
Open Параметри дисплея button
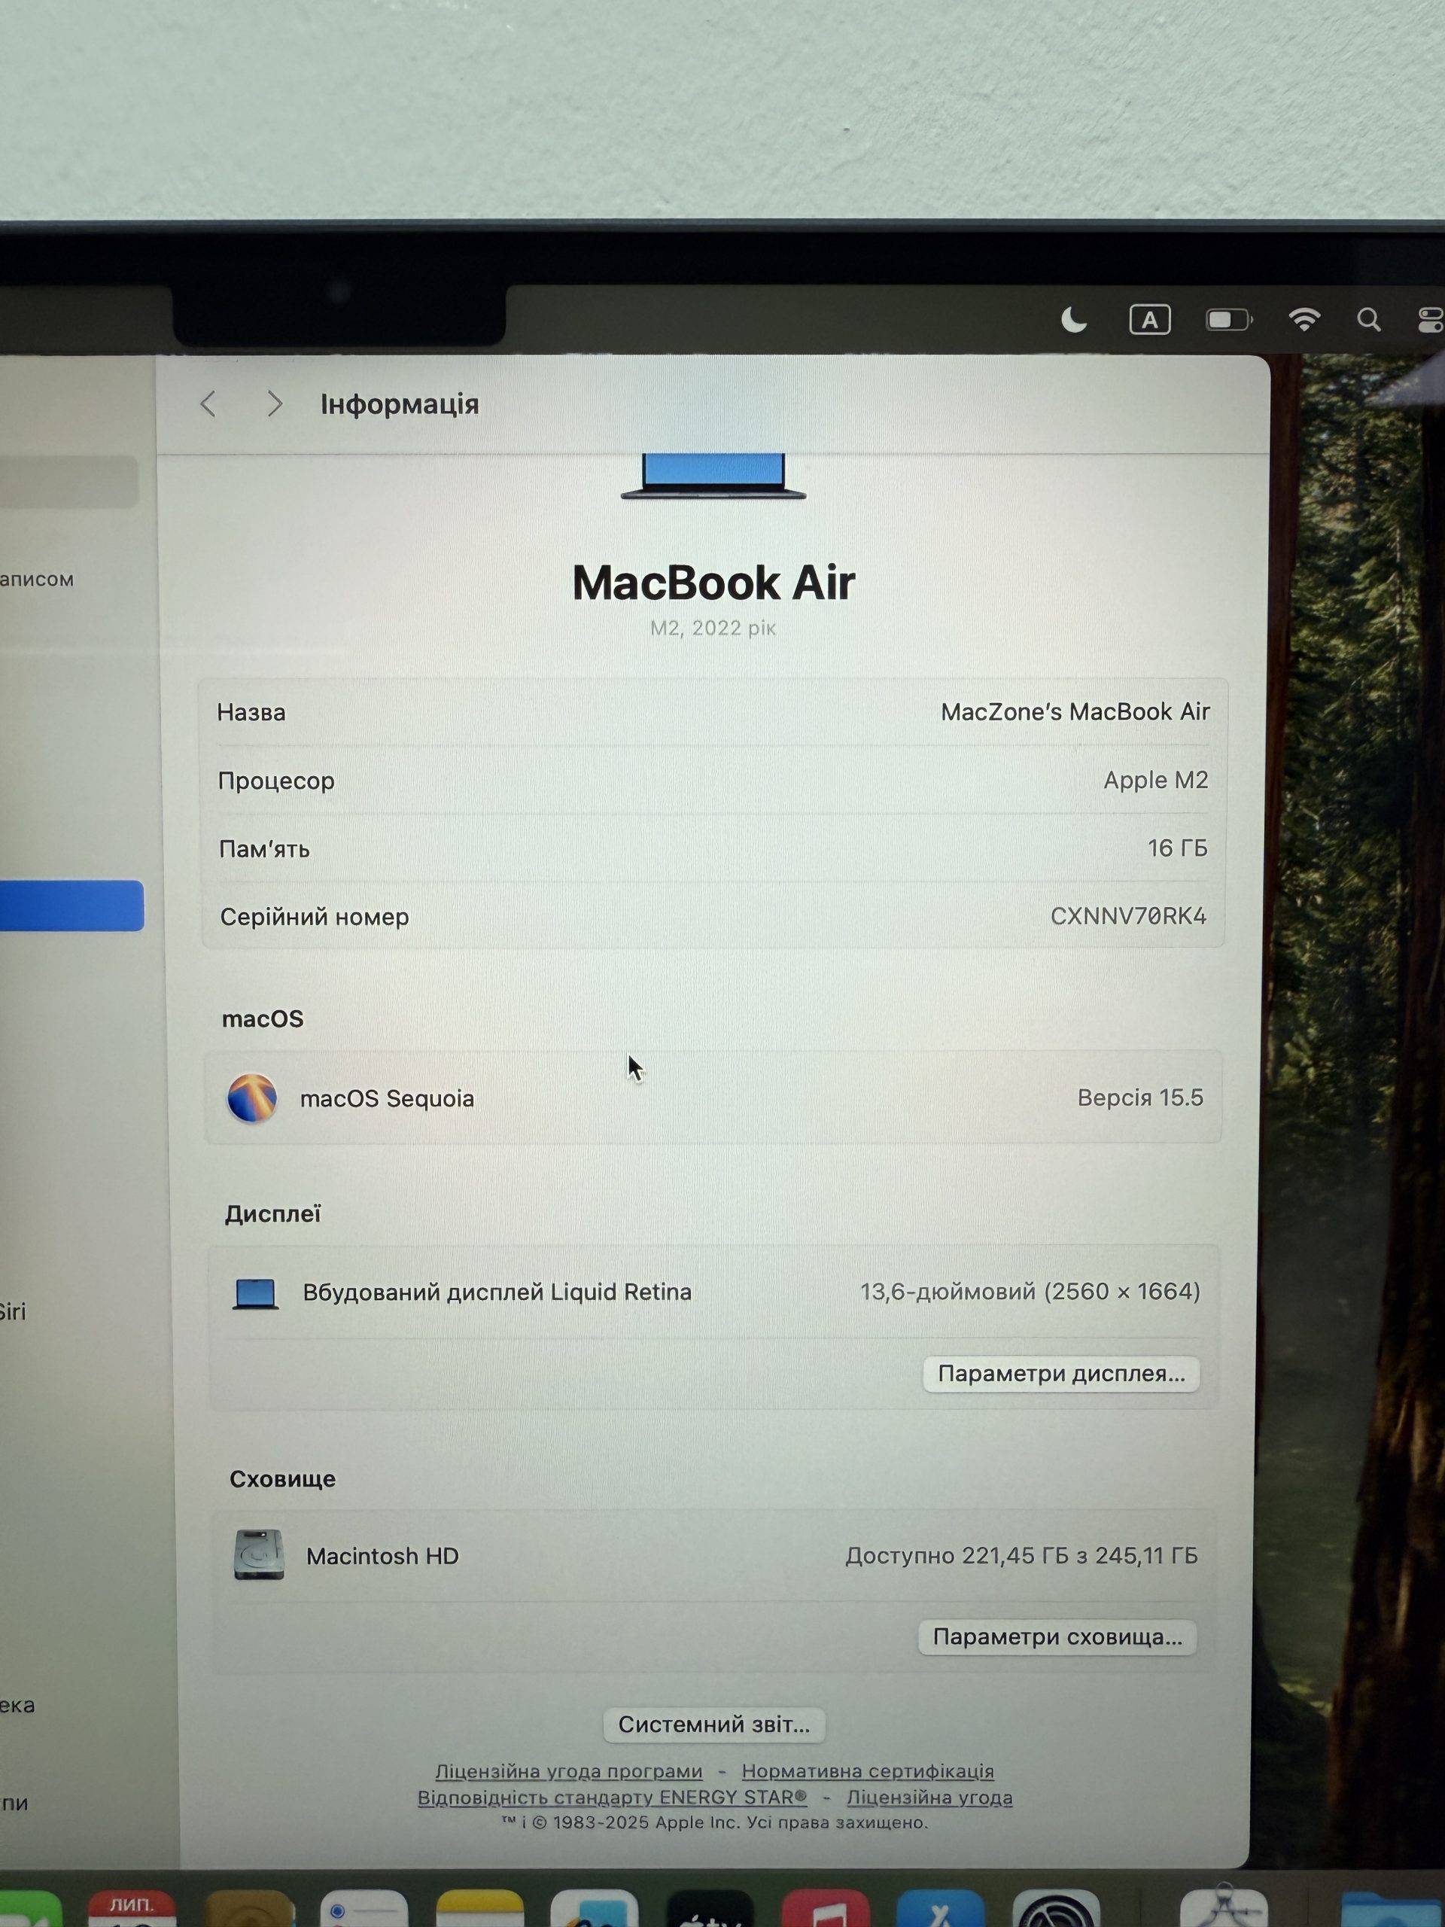coord(1061,1374)
